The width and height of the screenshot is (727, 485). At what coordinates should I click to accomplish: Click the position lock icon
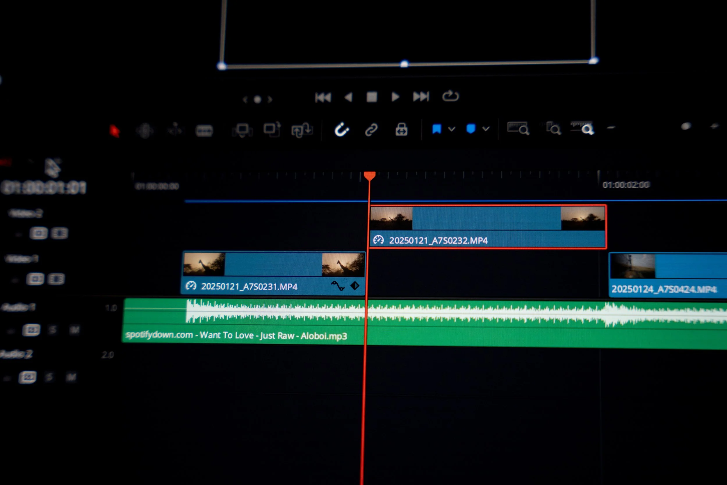click(x=401, y=129)
